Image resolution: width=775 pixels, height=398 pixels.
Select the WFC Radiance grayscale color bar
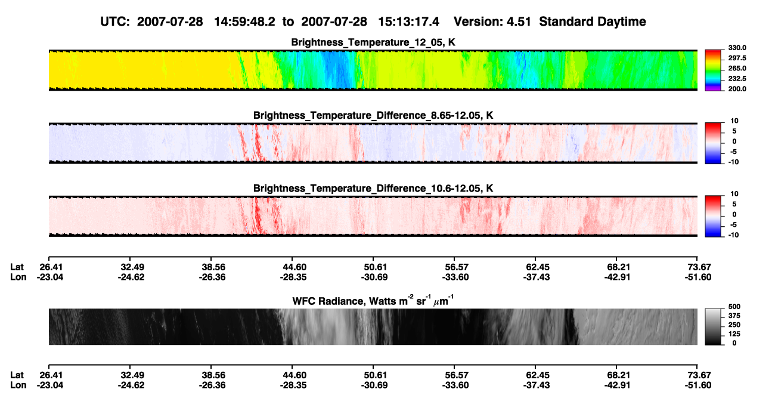(x=714, y=327)
